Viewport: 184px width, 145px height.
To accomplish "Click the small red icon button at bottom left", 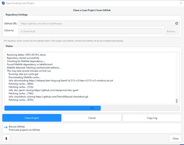I will click(x=6, y=139).
